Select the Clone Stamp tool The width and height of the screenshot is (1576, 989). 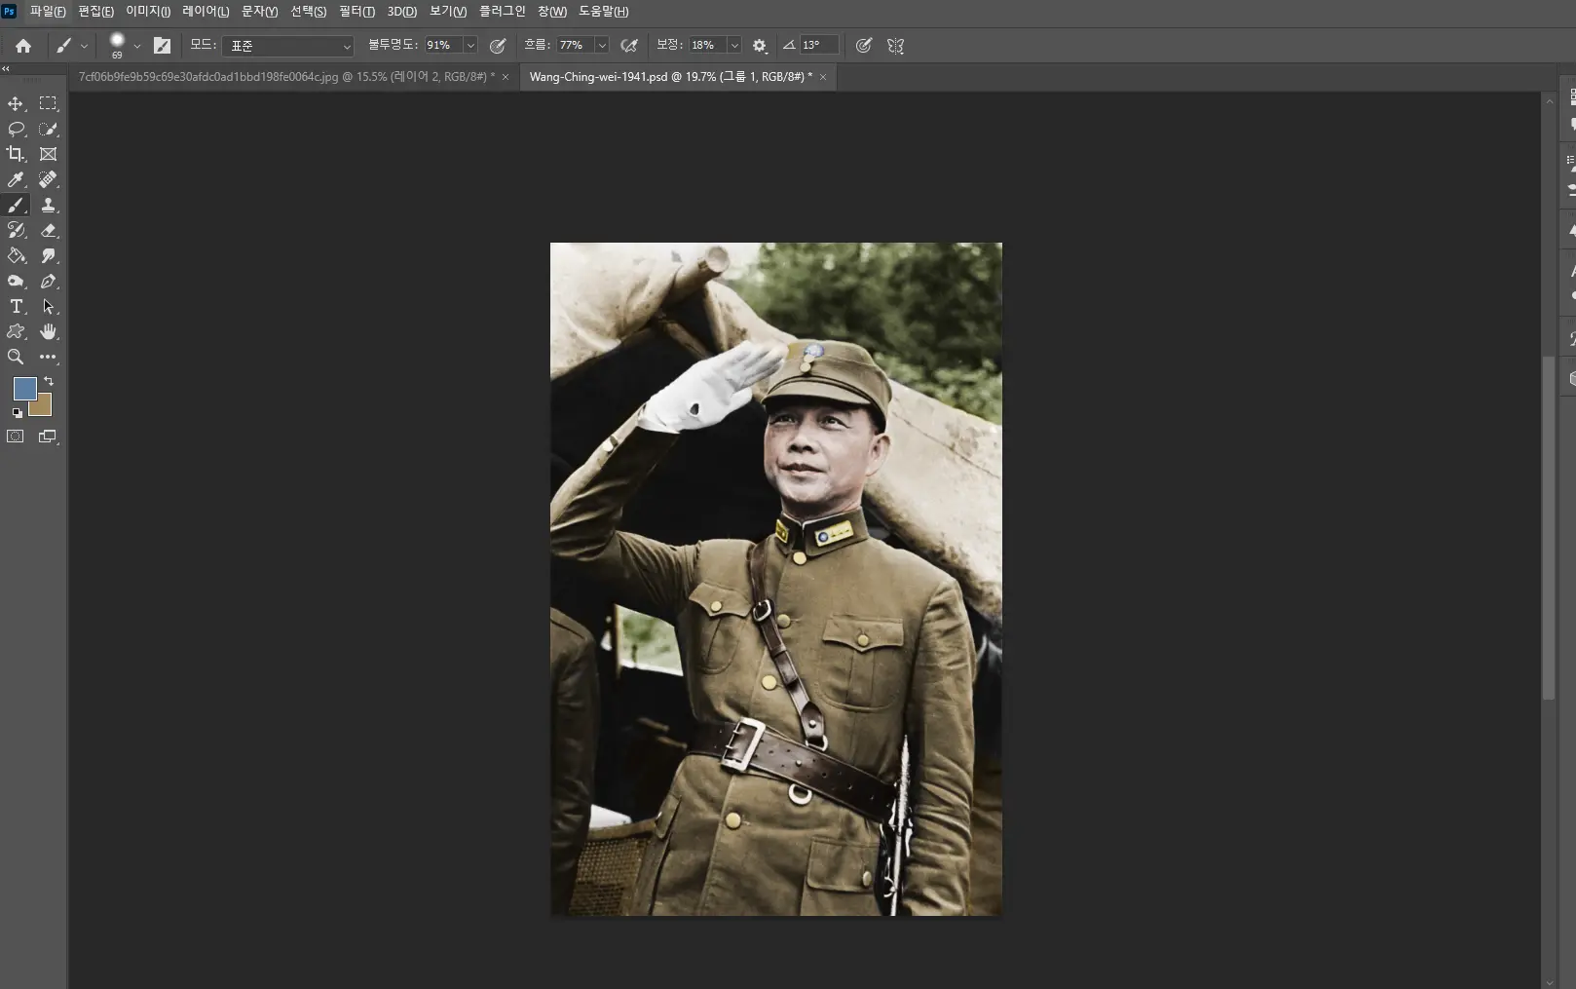pyautogui.click(x=48, y=205)
